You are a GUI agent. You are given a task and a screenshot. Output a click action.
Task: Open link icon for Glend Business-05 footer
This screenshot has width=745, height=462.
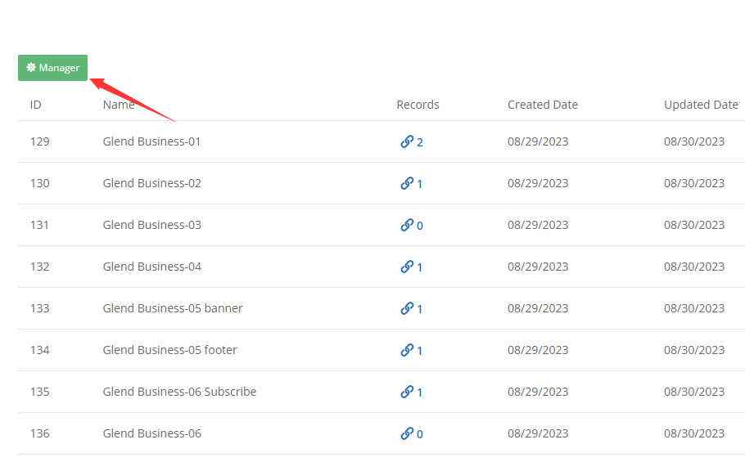tap(407, 350)
